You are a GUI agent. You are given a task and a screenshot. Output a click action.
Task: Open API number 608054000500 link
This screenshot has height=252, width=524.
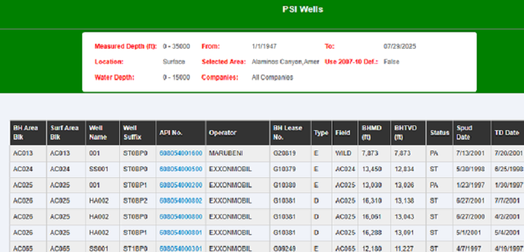[x=181, y=169]
